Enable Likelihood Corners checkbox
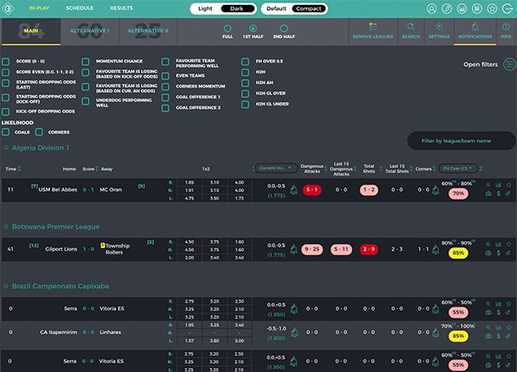 point(39,132)
